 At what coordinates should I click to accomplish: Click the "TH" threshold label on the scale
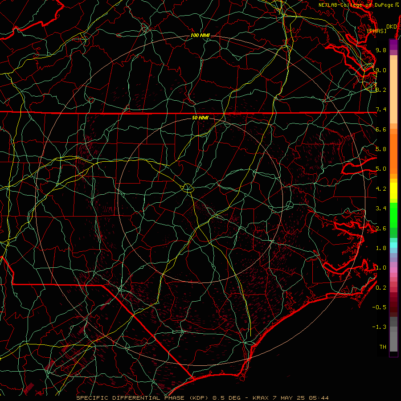(383, 347)
